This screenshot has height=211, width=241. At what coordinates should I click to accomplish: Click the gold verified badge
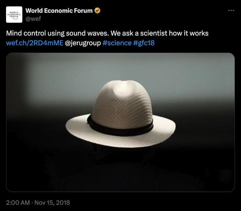coord(97,11)
